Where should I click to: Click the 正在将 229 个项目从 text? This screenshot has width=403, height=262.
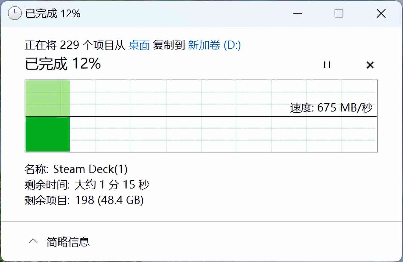75,45
